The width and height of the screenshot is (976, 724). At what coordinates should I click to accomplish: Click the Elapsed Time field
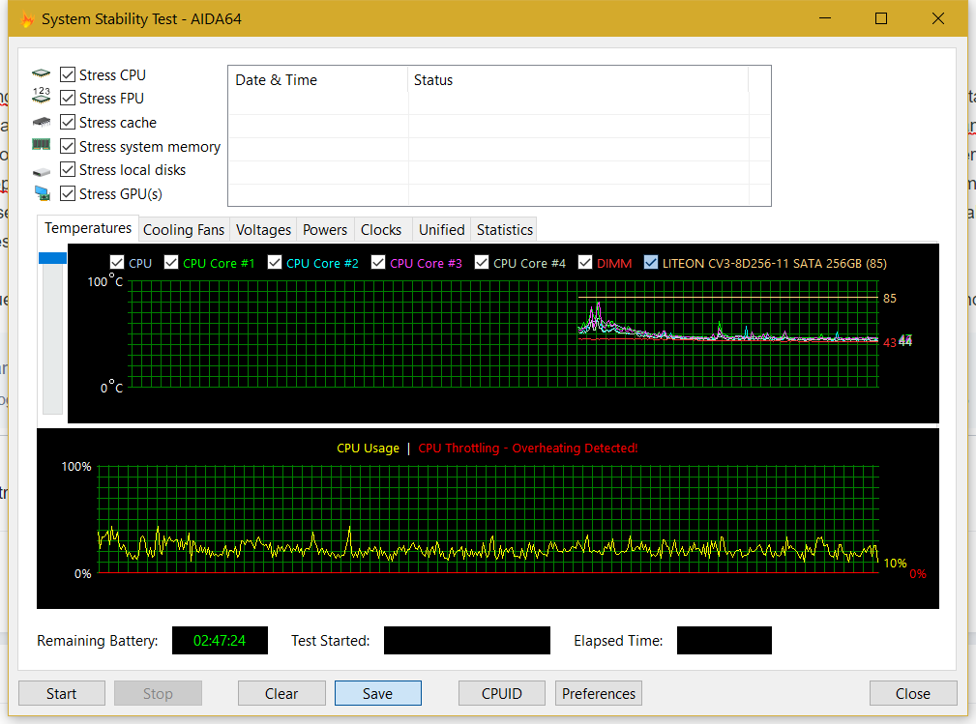coord(725,641)
